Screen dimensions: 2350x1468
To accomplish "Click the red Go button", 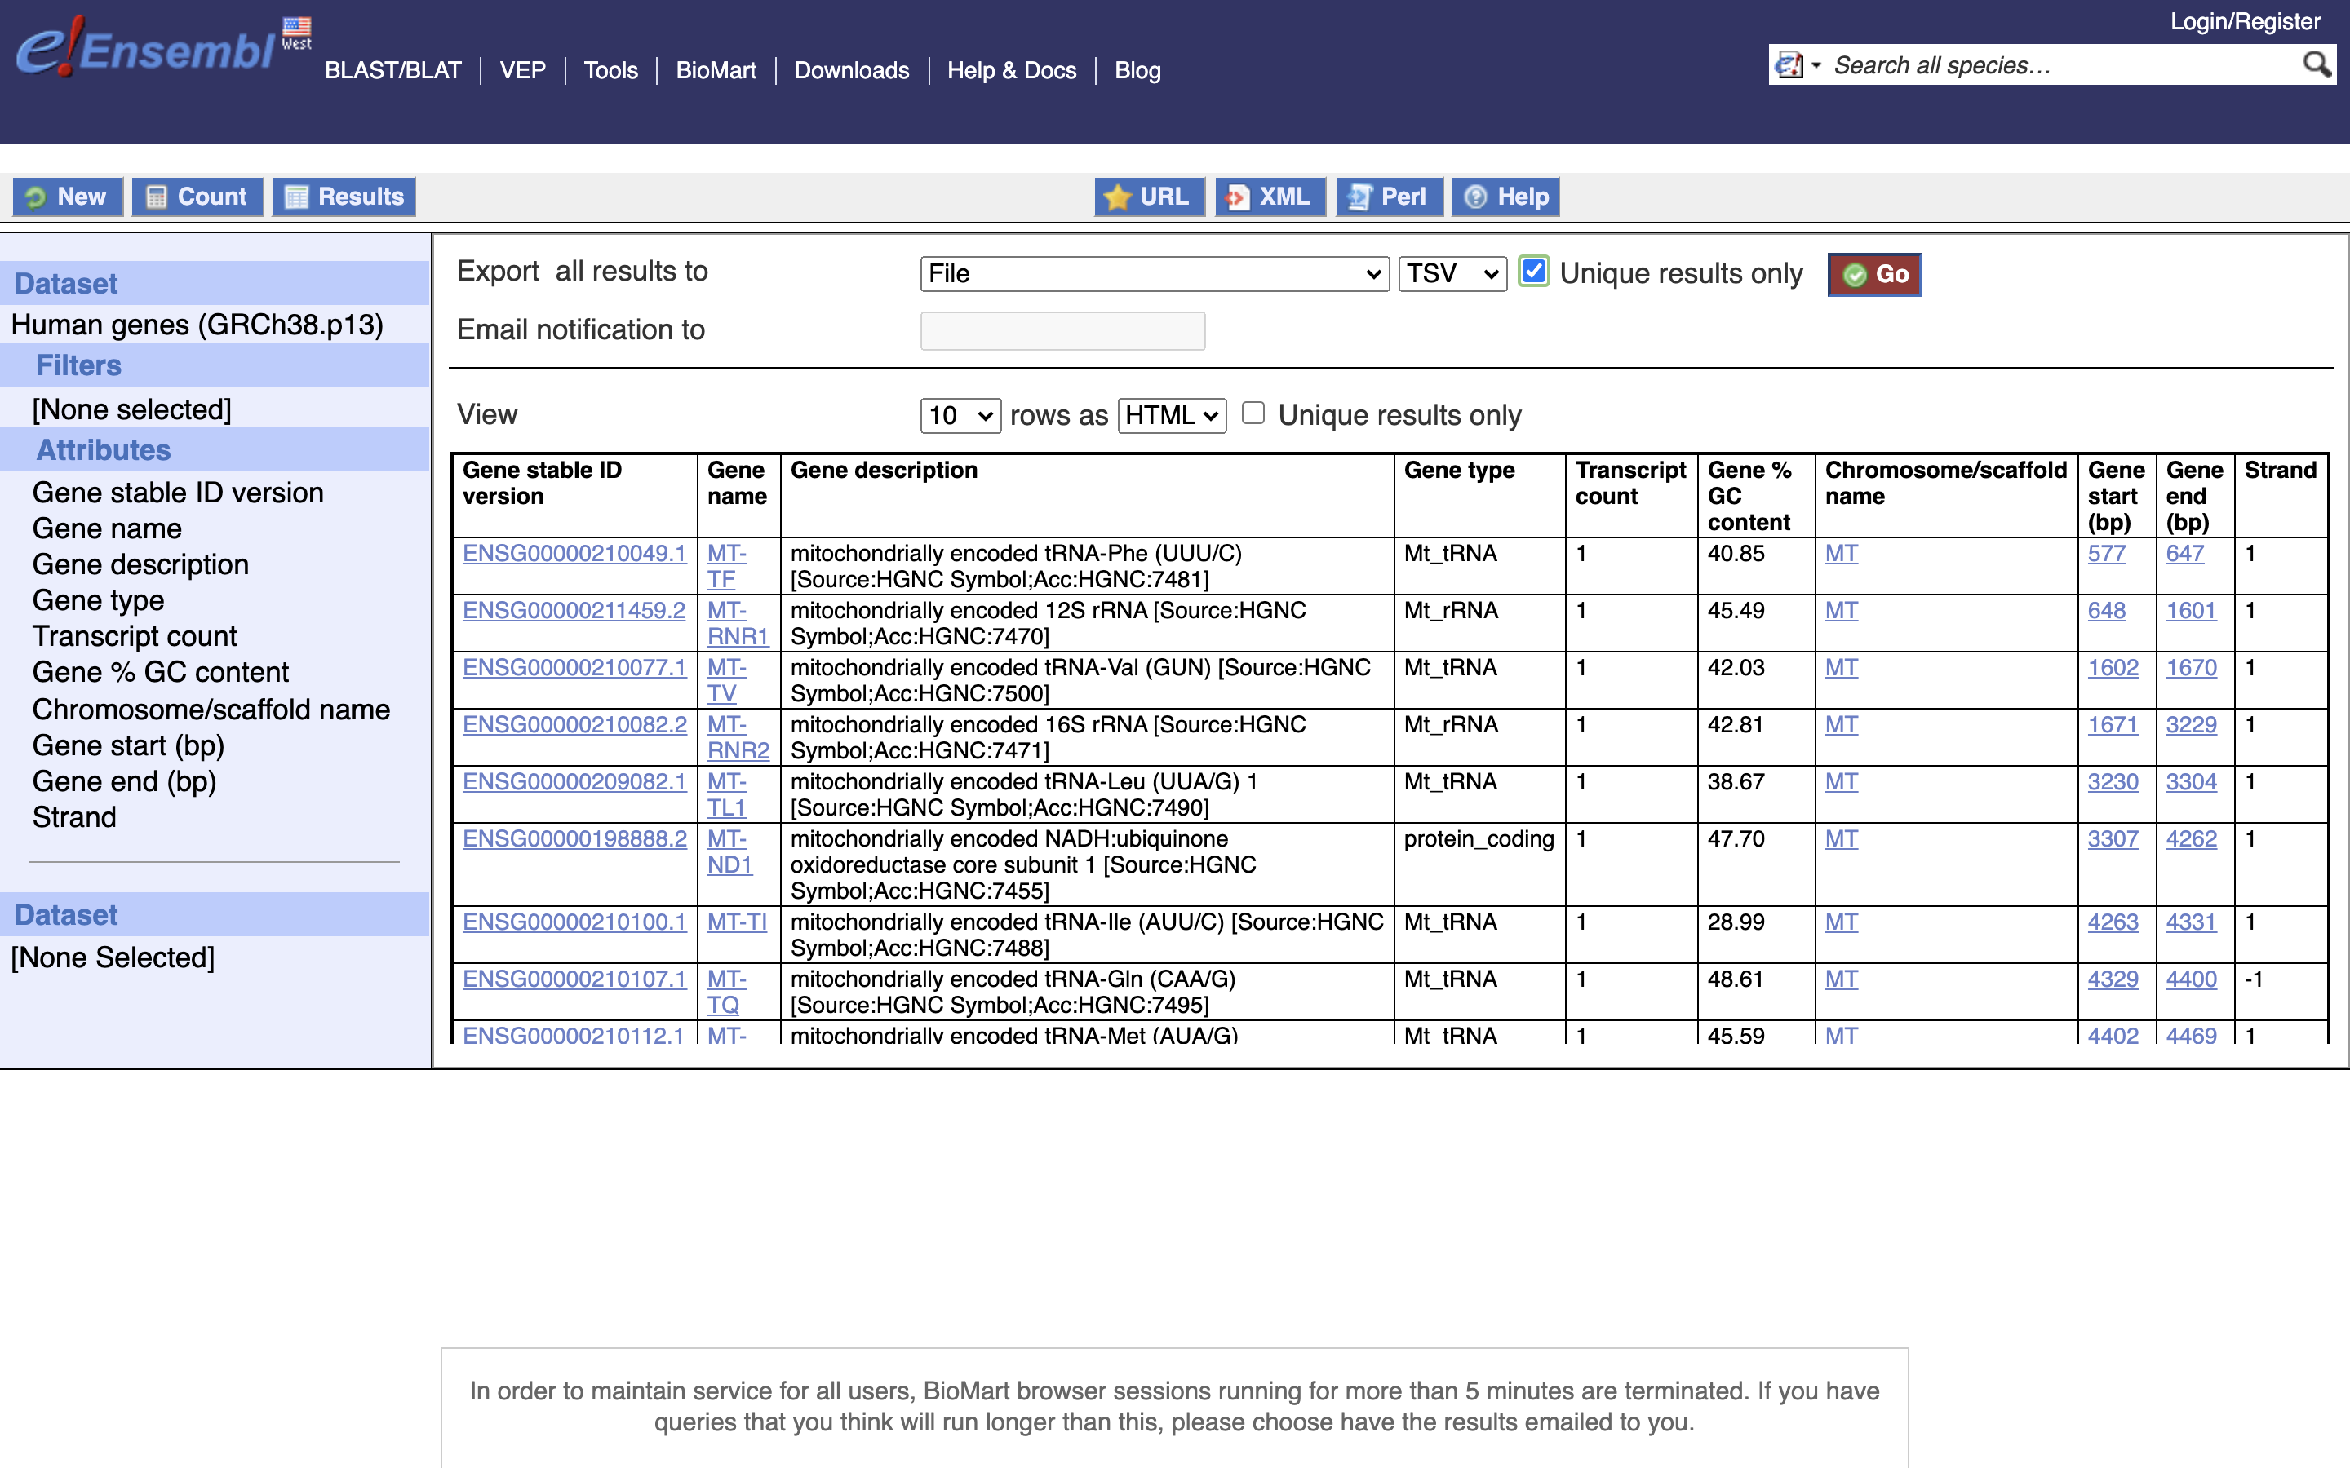I will point(1874,275).
